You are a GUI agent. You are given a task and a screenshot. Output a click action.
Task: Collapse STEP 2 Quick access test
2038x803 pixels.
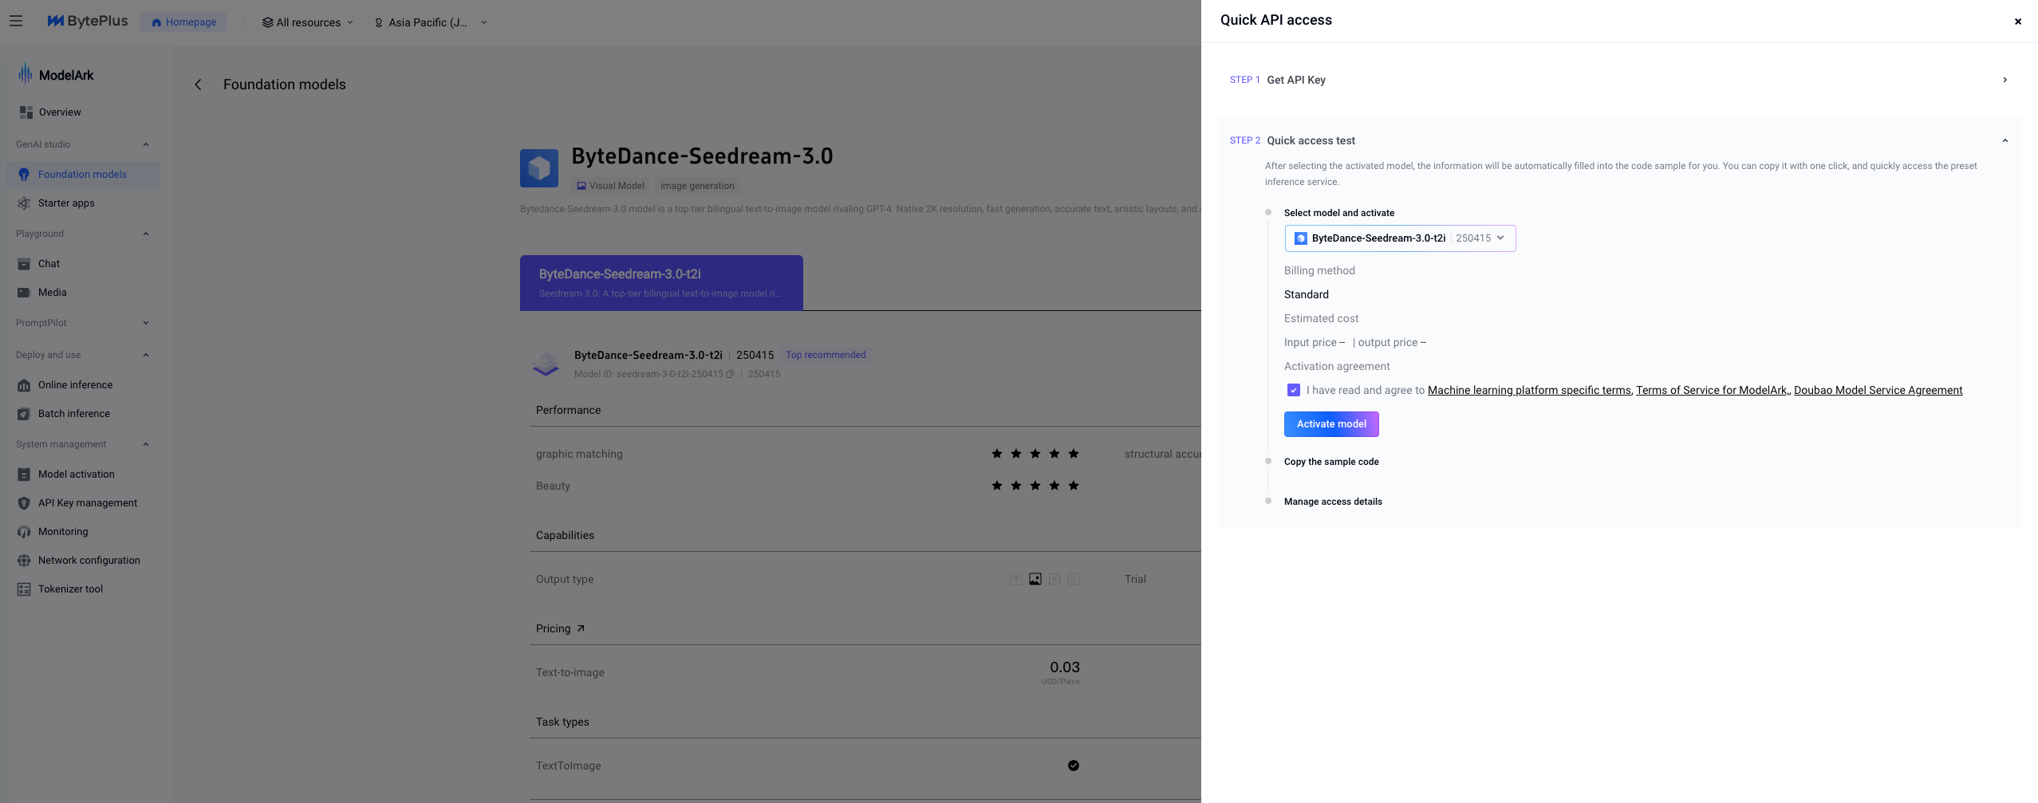(1619, 140)
